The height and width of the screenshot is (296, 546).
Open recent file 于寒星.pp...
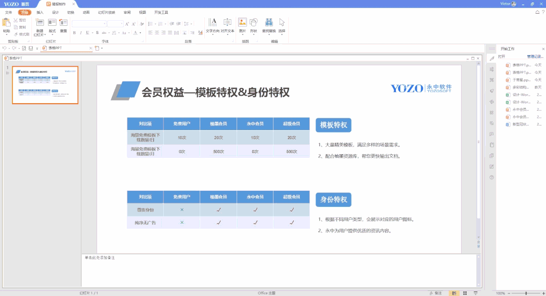pos(524,80)
